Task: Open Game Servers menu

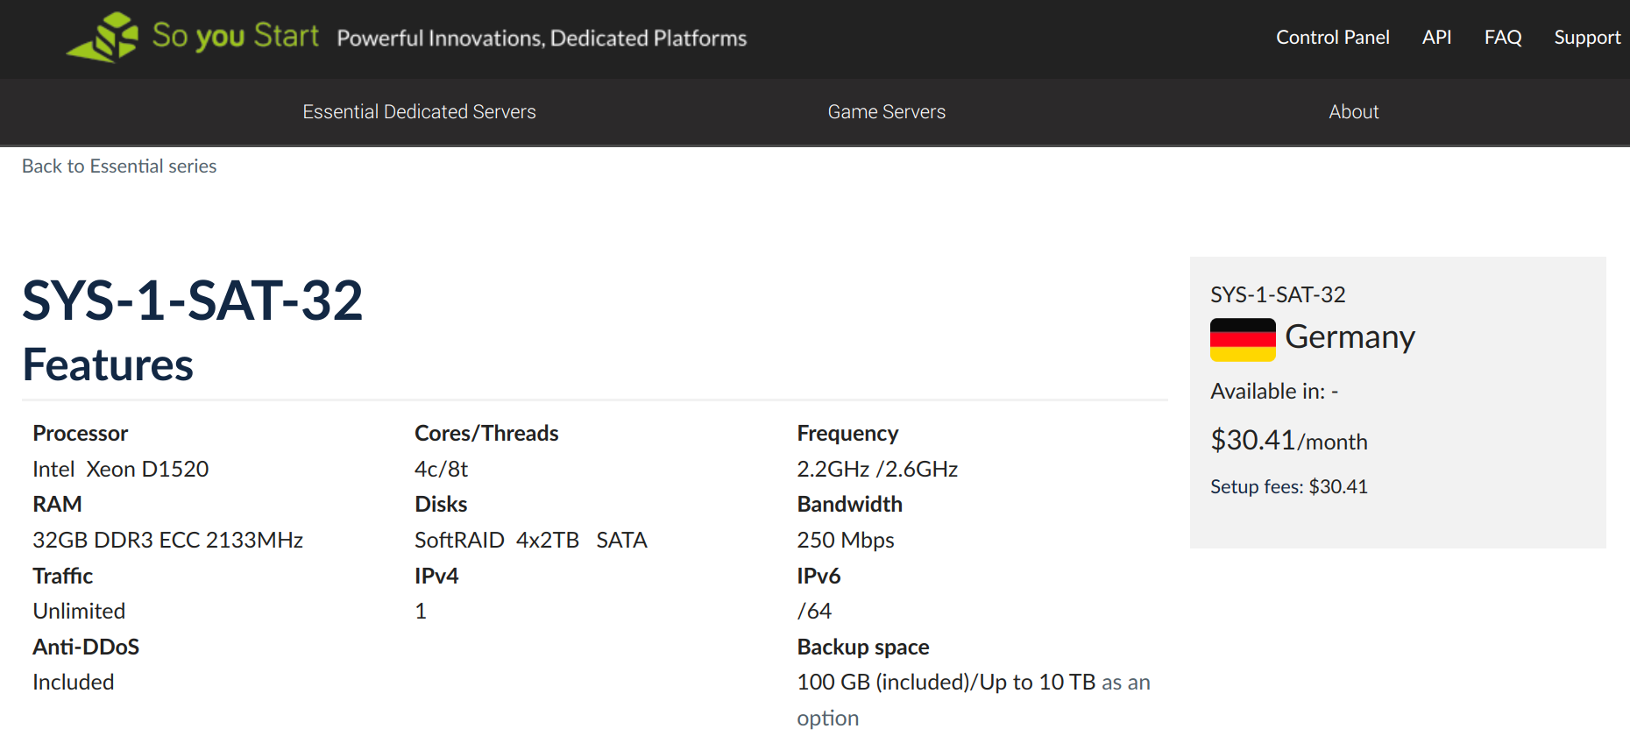Action: click(886, 111)
